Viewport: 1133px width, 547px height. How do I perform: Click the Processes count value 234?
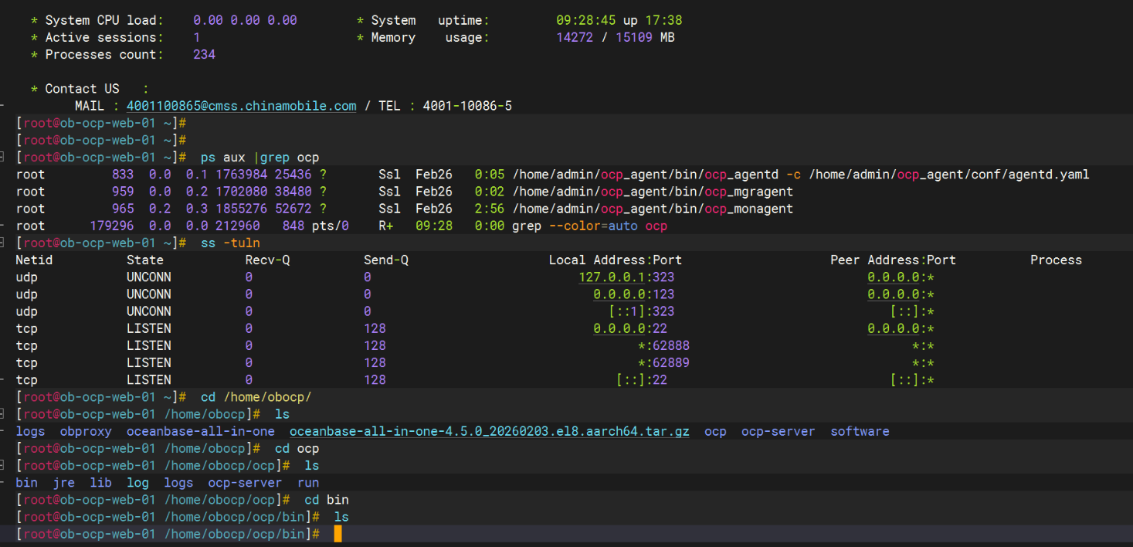(x=204, y=55)
